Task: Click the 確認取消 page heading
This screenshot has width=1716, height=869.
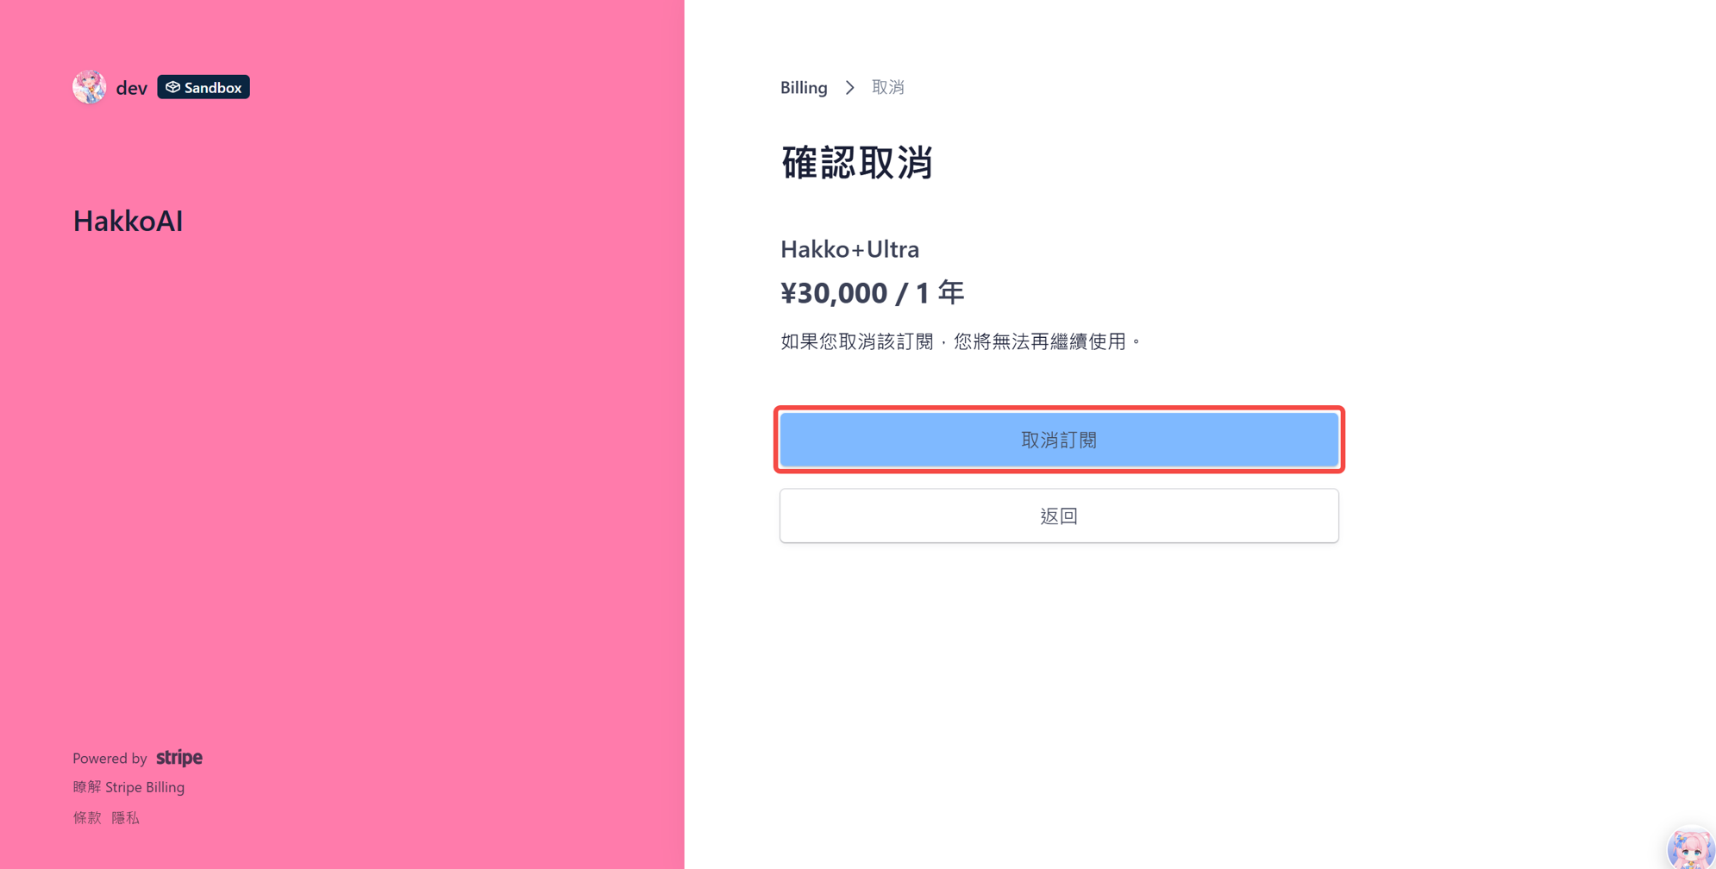Action: click(x=856, y=163)
